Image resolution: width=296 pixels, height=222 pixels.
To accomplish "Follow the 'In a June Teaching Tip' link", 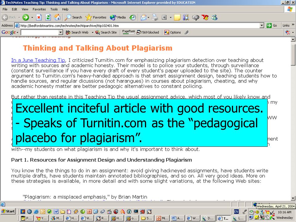I will [x=38, y=60].
